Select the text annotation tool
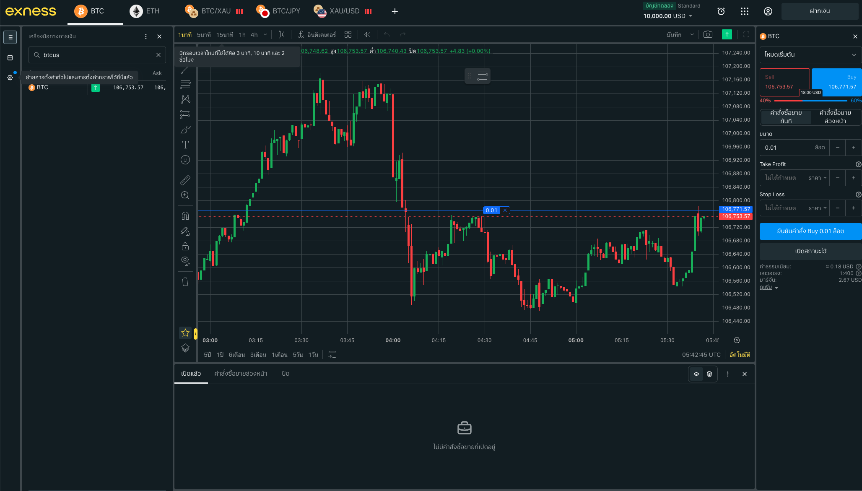Screen dimensions: 862x491 [185, 145]
